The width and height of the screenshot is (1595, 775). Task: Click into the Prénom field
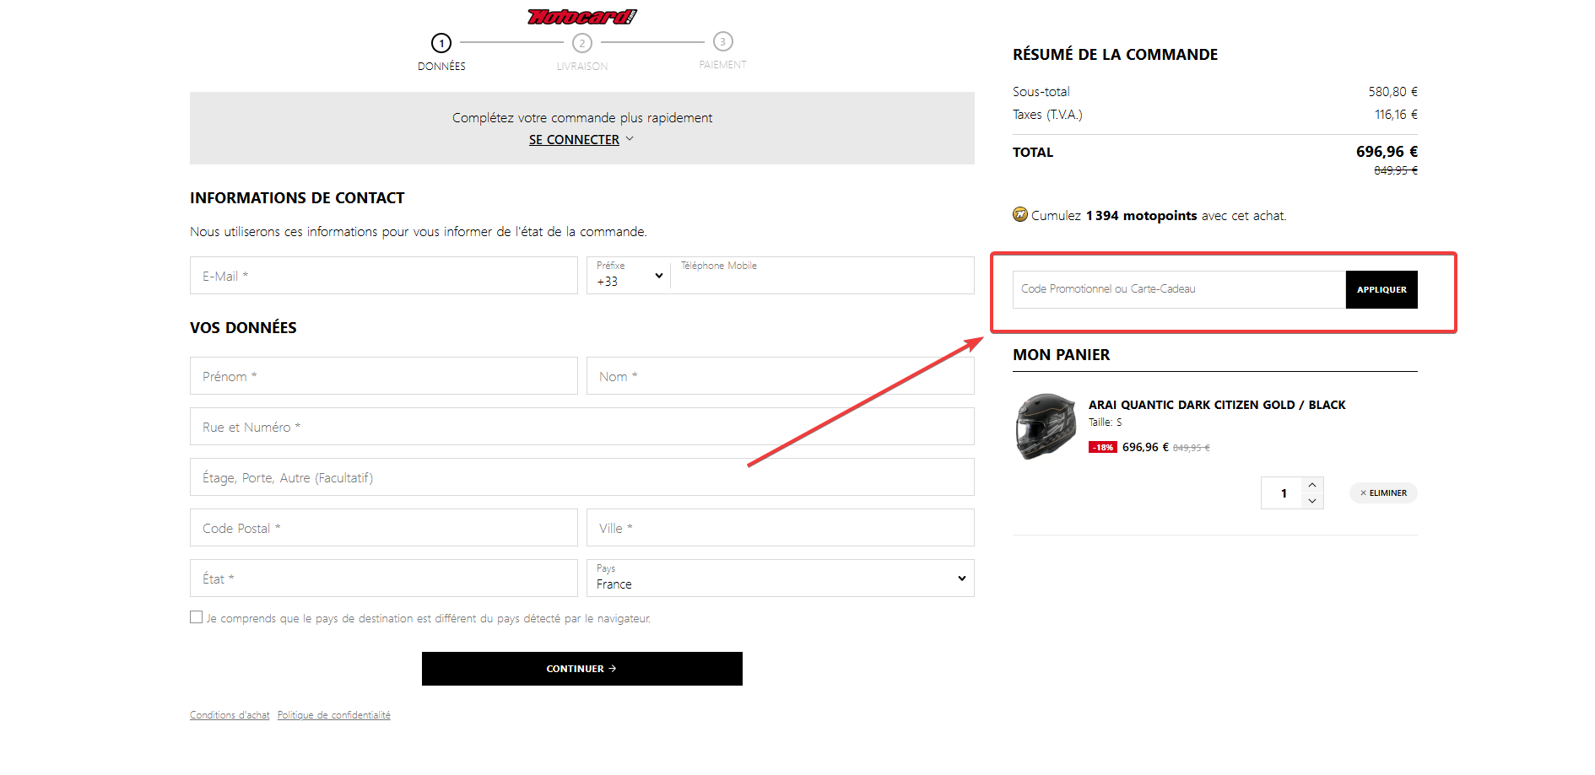click(384, 376)
